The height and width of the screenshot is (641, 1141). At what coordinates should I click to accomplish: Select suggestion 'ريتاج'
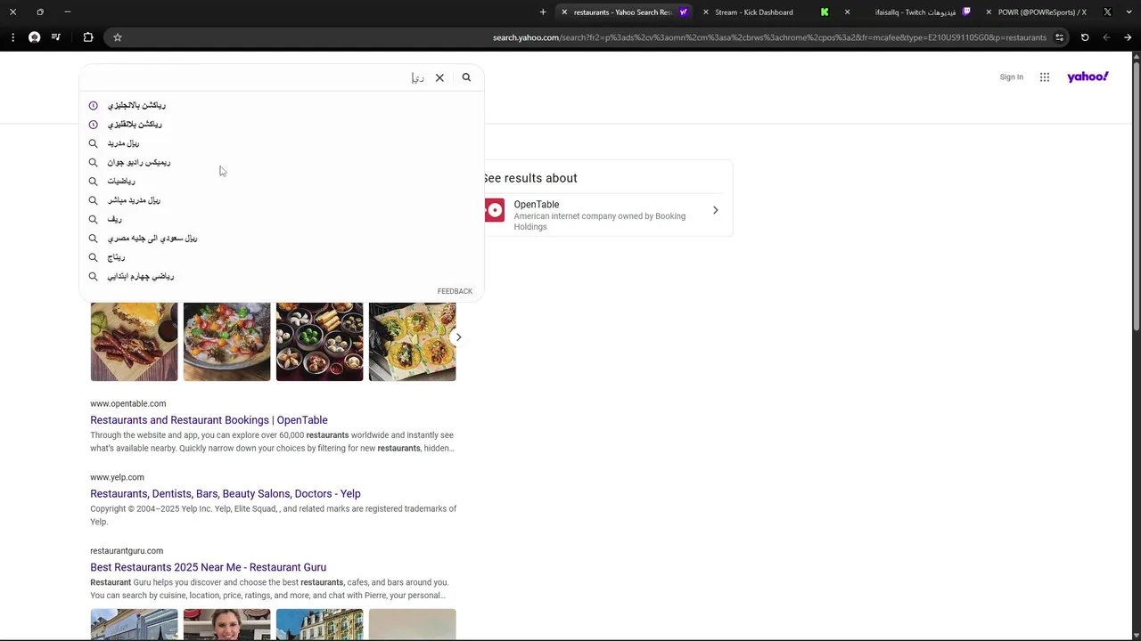pos(116,257)
